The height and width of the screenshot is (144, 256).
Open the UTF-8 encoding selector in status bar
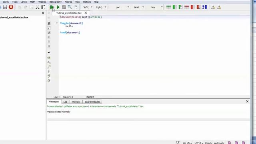(198, 143)
